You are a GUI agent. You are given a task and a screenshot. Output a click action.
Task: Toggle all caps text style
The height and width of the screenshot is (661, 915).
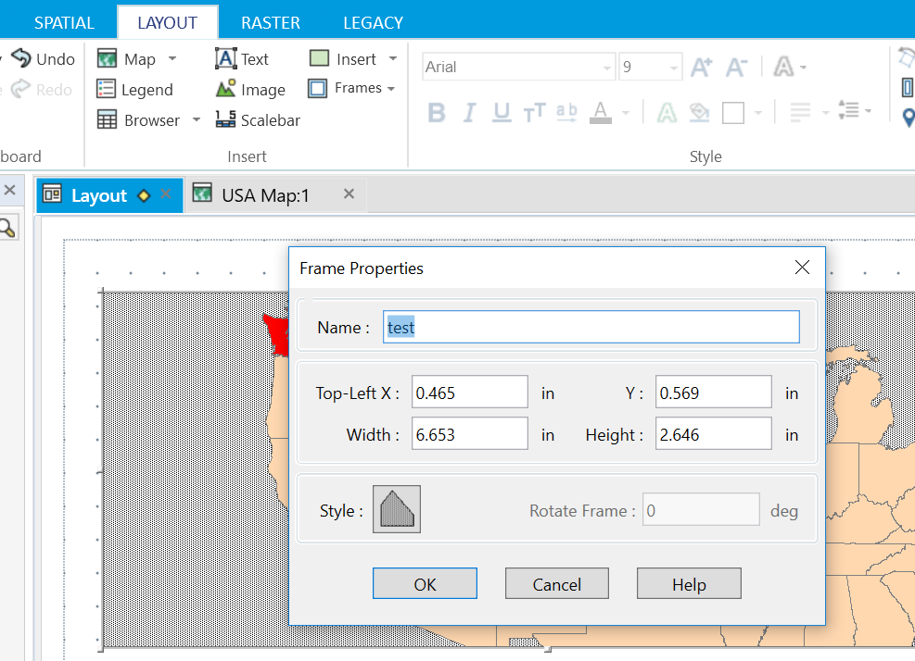534,112
